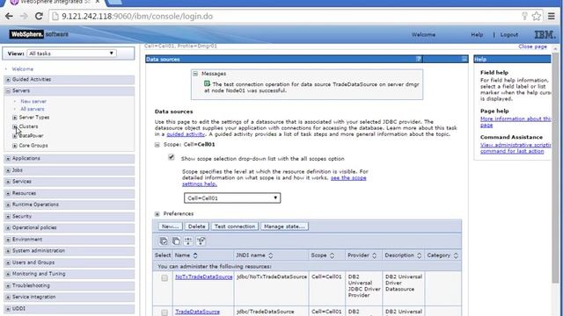Open the NoTxTradeDataSource link
The height and width of the screenshot is (316, 563).
[203, 277]
